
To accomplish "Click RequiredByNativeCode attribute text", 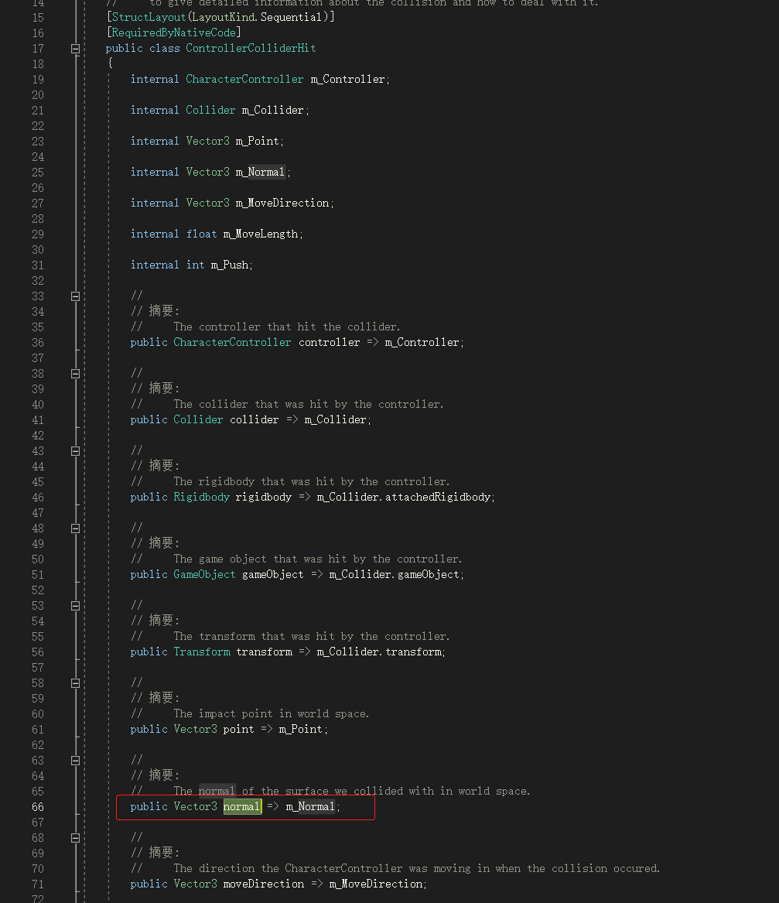I will coord(174,32).
